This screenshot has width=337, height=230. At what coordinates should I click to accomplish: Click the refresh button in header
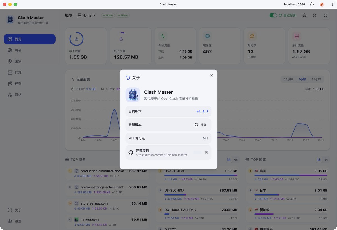[326, 15]
